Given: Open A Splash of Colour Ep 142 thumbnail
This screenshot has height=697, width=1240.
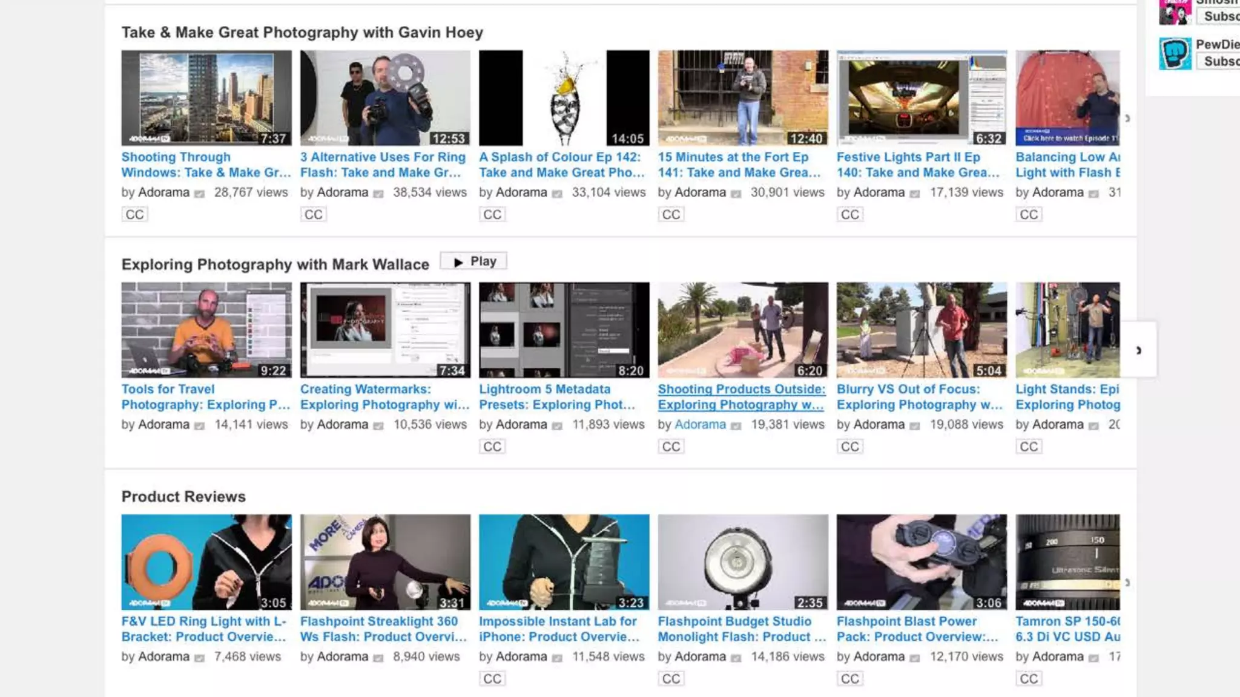Looking at the screenshot, I should pyautogui.click(x=564, y=98).
